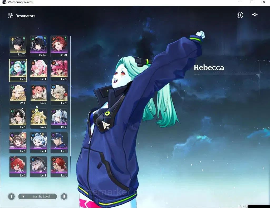
Task: Select the teal-haired Rebecca resonator card
Action: [x=18, y=70]
